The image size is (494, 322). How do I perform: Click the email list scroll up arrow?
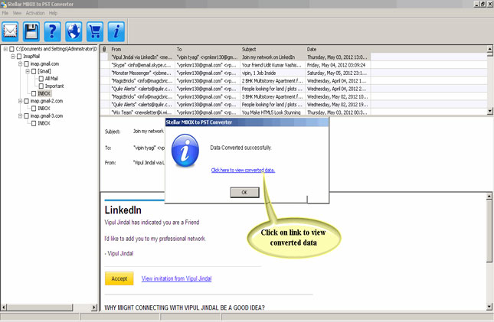[490, 49]
